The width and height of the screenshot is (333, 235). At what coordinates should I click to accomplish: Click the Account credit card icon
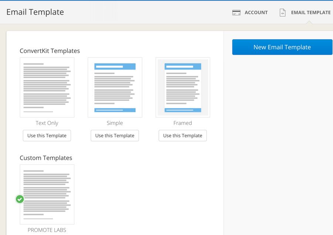[236, 13]
